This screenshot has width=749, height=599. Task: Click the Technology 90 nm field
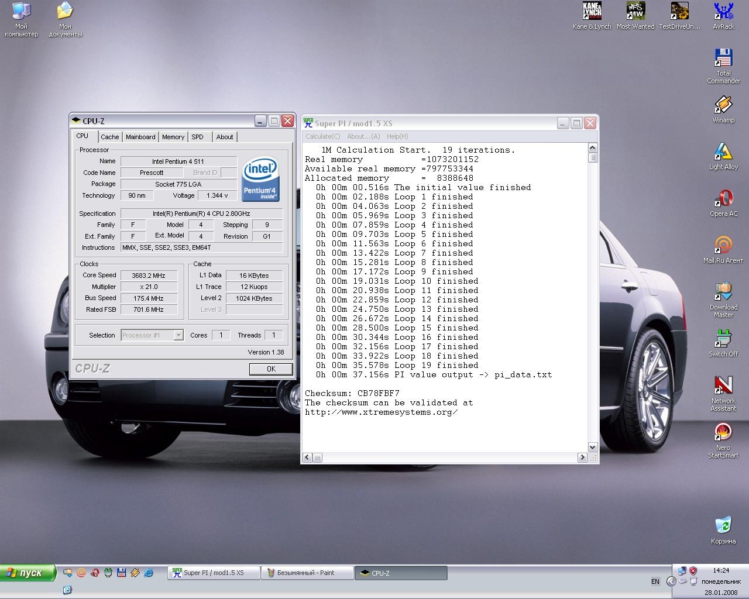point(137,195)
